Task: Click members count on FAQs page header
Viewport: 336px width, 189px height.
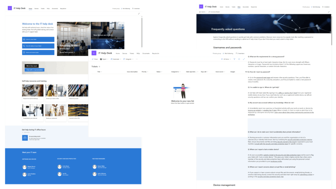Action: 326,7
